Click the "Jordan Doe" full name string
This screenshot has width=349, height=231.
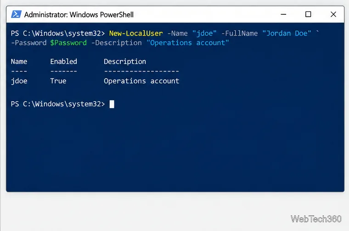click(x=287, y=34)
